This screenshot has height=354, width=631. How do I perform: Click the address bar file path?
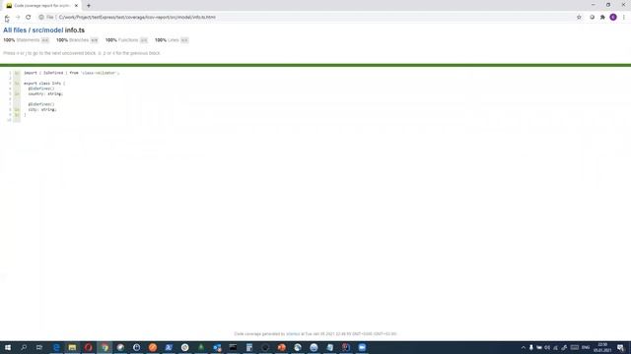(x=137, y=18)
